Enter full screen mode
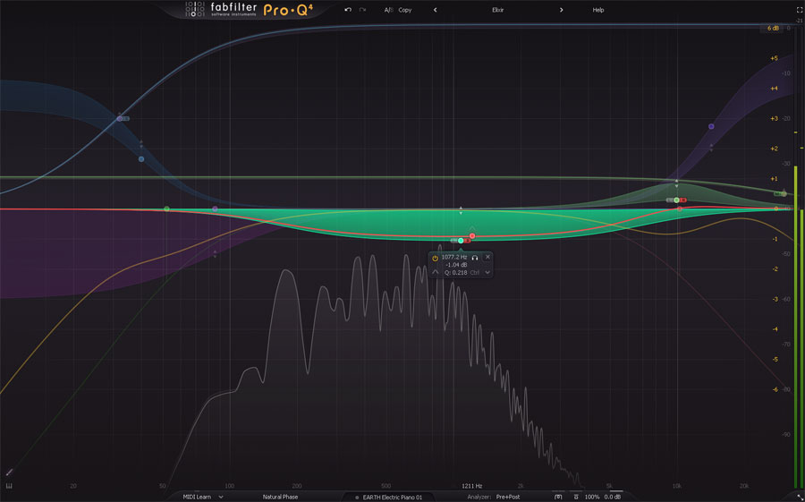 coord(799,10)
